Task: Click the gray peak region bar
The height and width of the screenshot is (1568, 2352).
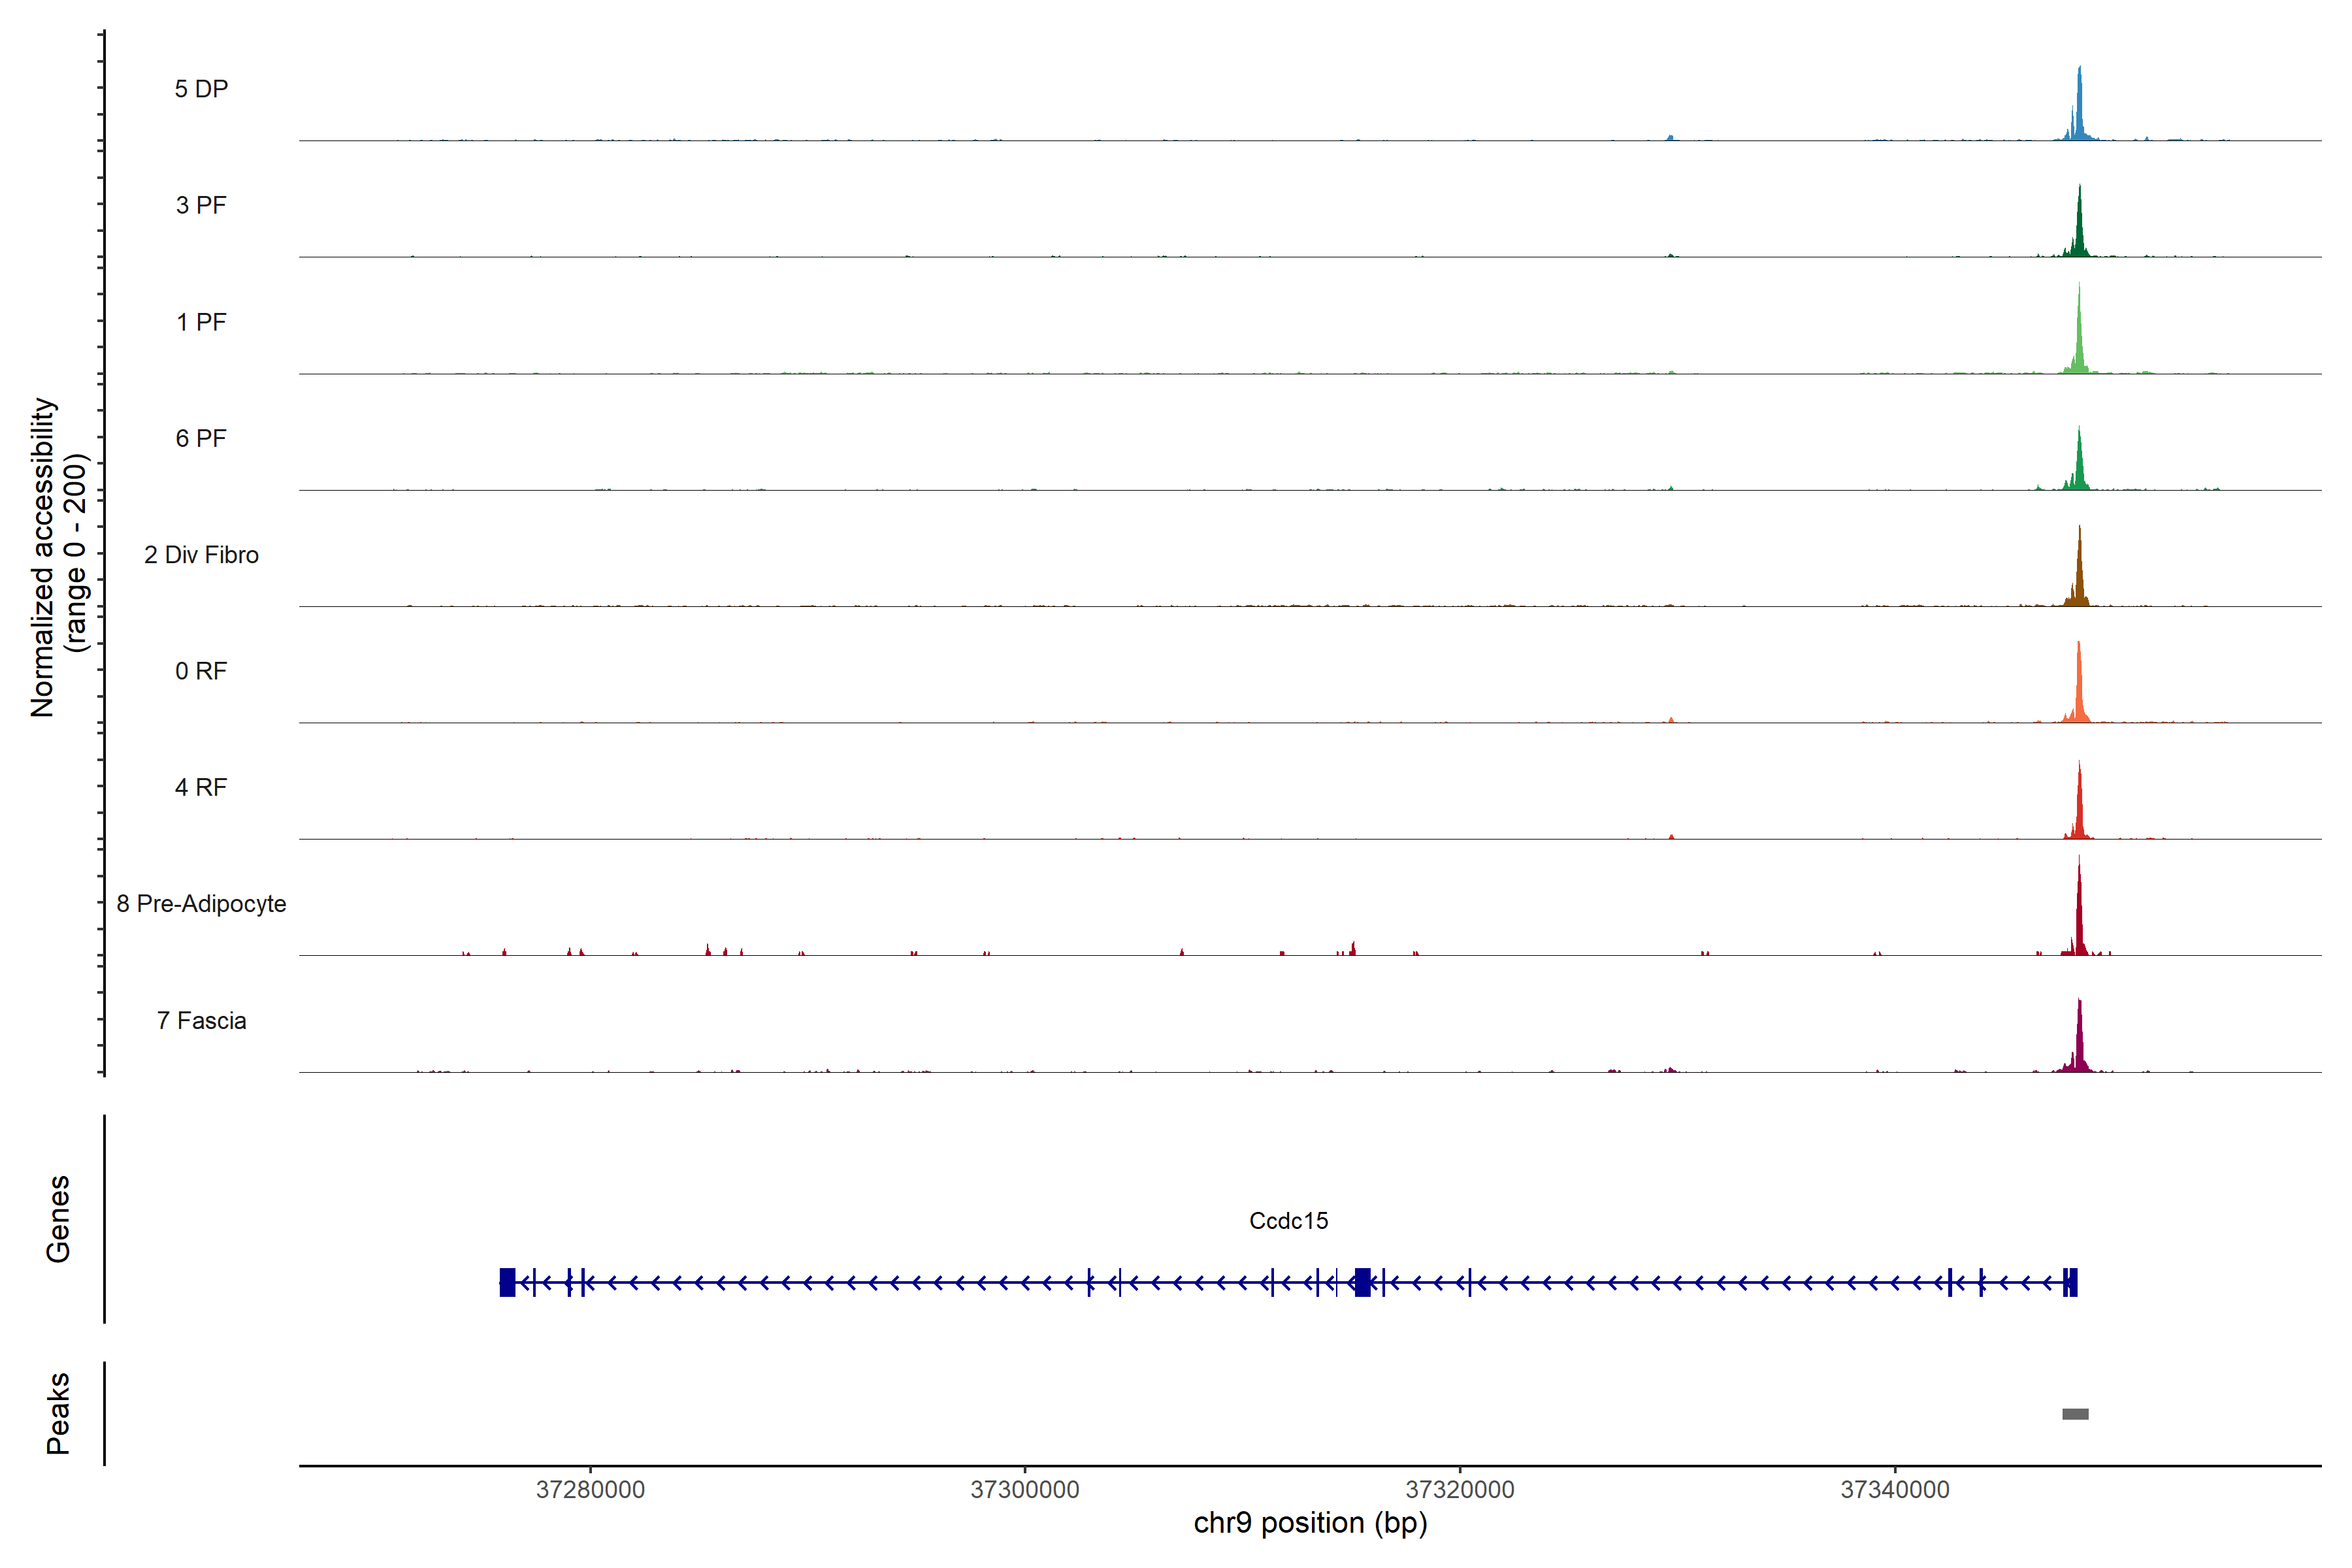Action: point(2075,1414)
